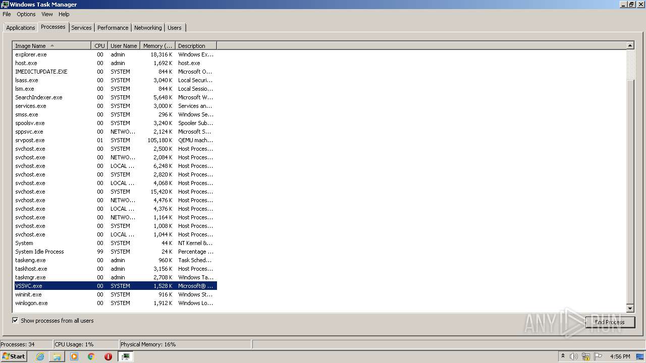Image resolution: width=646 pixels, height=363 pixels.
Task: Select winlogon.exe process
Action: pos(115,303)
